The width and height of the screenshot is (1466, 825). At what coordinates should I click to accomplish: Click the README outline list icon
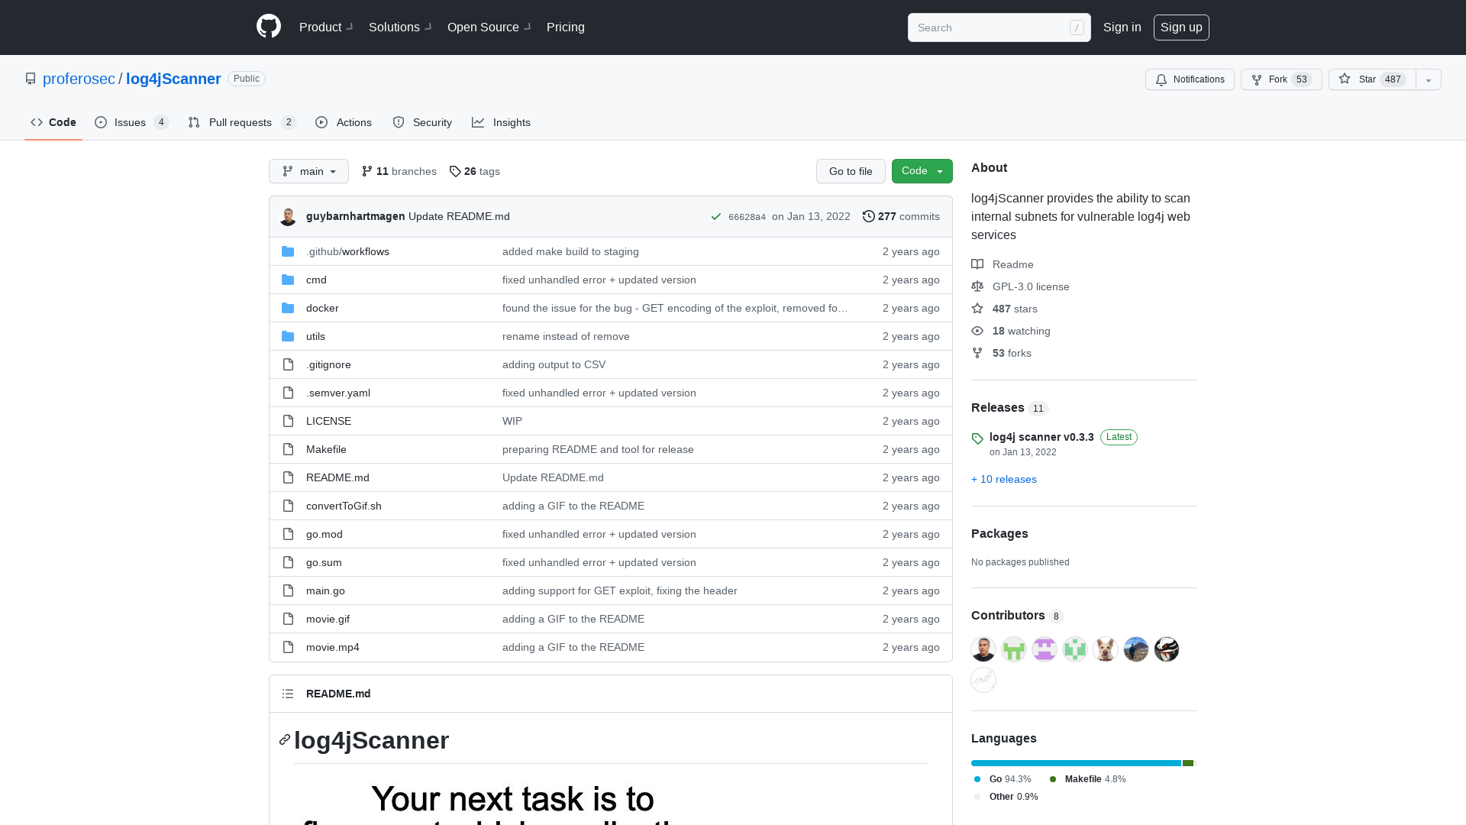(x=288, y=694)
